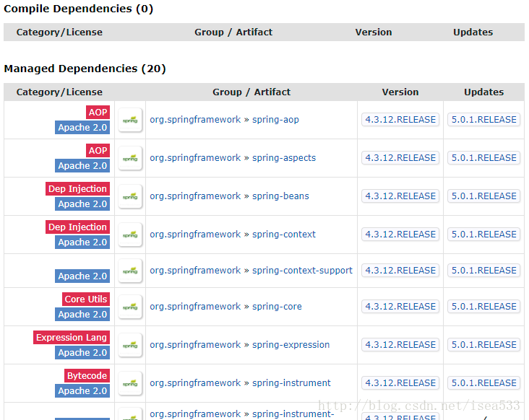Click org.springframework group in spring-context row
The image size is (529, 420).
tap(195, 234)
